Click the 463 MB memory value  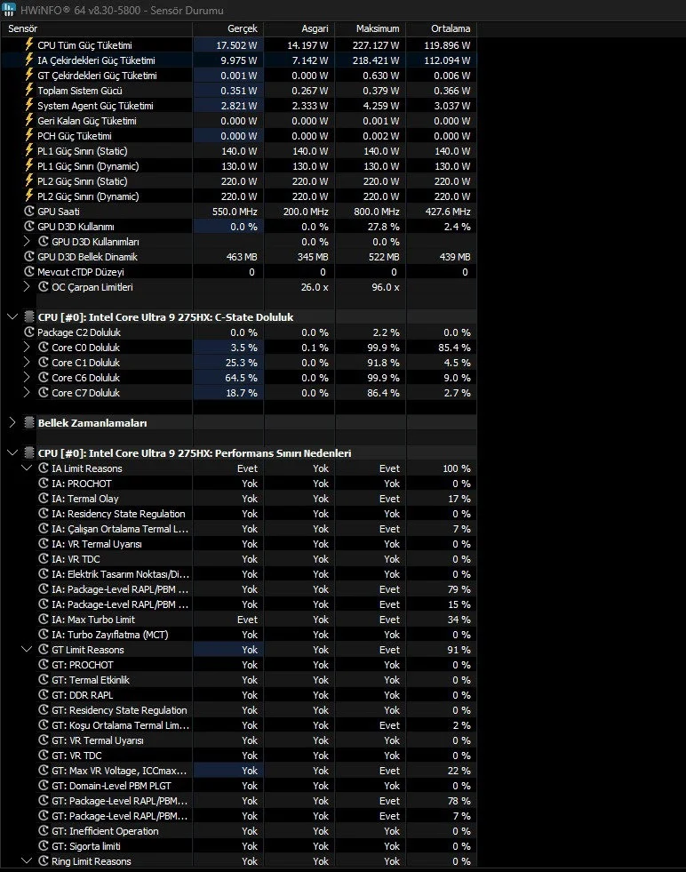click(242, 257)
